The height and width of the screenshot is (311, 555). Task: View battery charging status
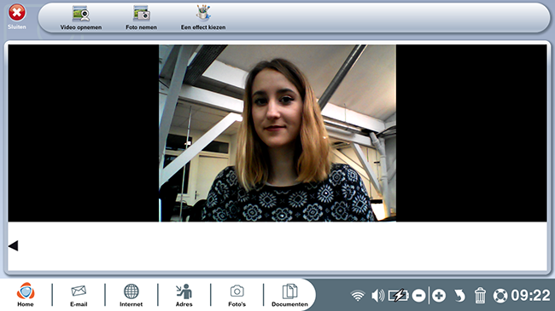click(398, 296)
